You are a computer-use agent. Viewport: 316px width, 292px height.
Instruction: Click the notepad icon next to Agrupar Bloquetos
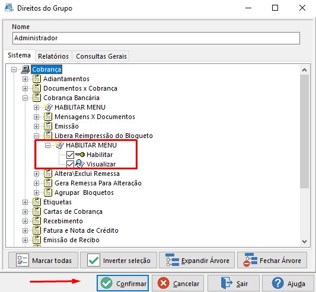[x=48, y=192]
